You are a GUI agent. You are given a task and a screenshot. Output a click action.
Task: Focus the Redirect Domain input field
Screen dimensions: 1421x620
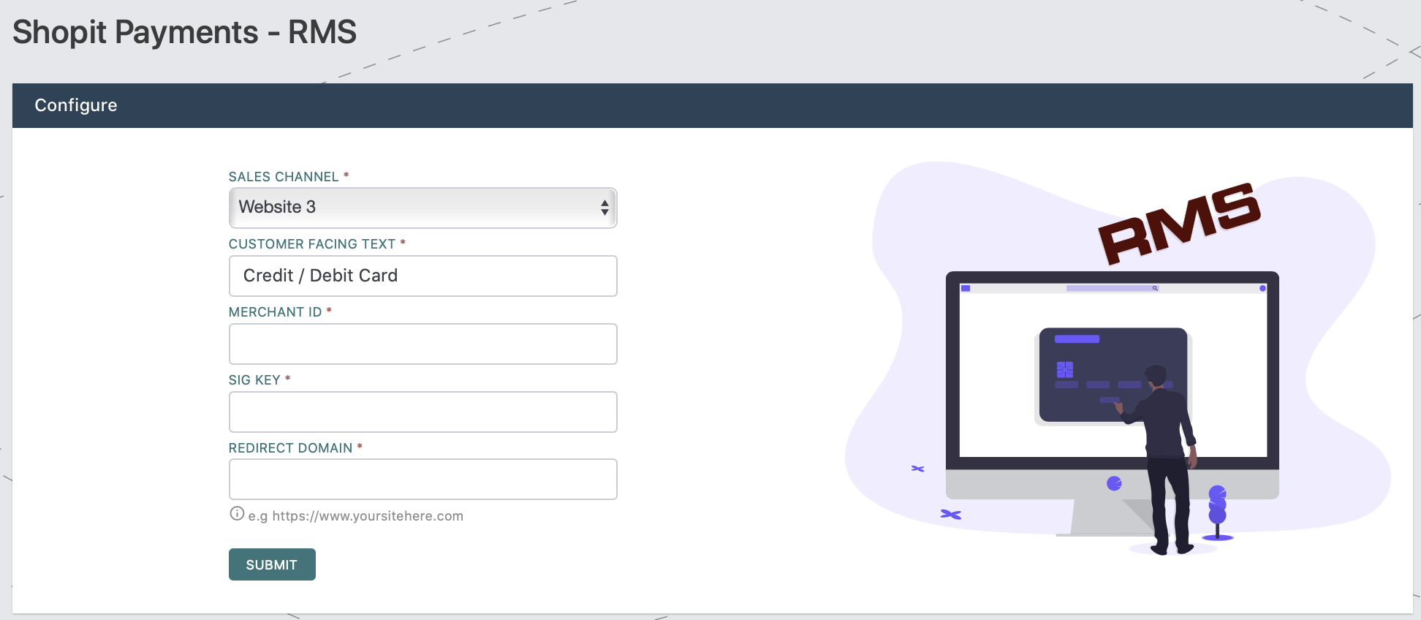(x=422, y=479)
